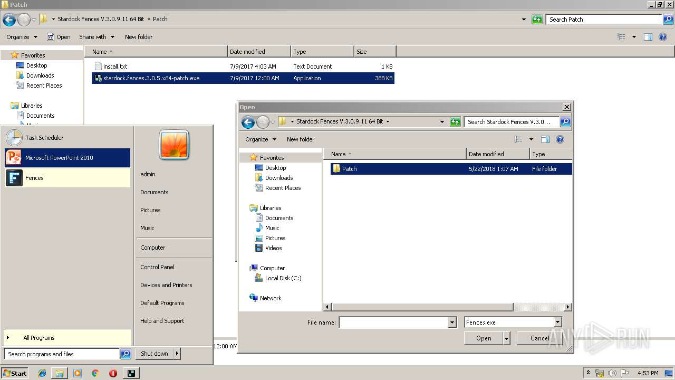Viewport: 675px width, 380px height.
Task: Toggle preview pane icon in Patch window
Action: (648, 37)
